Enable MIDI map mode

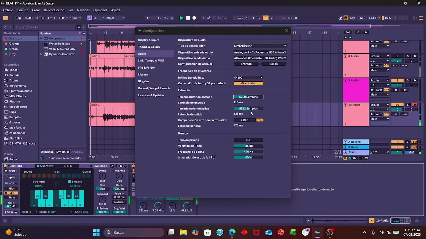click(363, 18)
